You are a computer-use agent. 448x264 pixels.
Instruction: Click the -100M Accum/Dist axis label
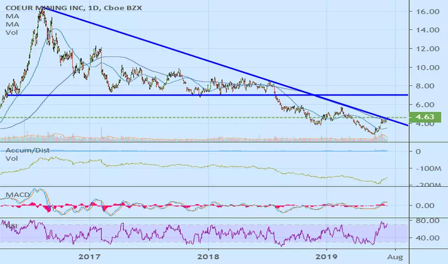click(x=428, y=168)
